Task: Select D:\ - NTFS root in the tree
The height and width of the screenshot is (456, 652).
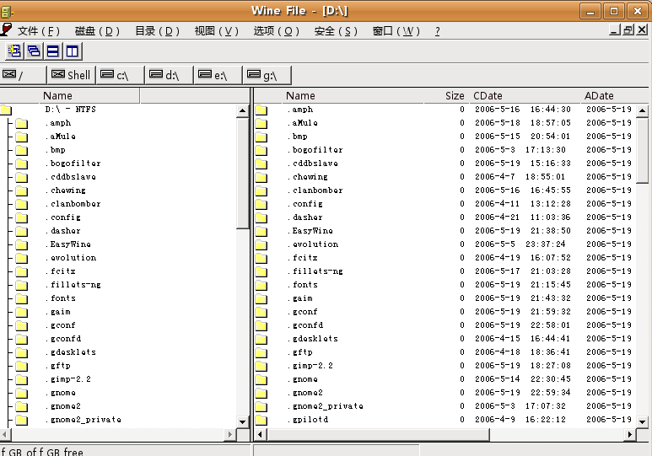Action: (70, 110)
